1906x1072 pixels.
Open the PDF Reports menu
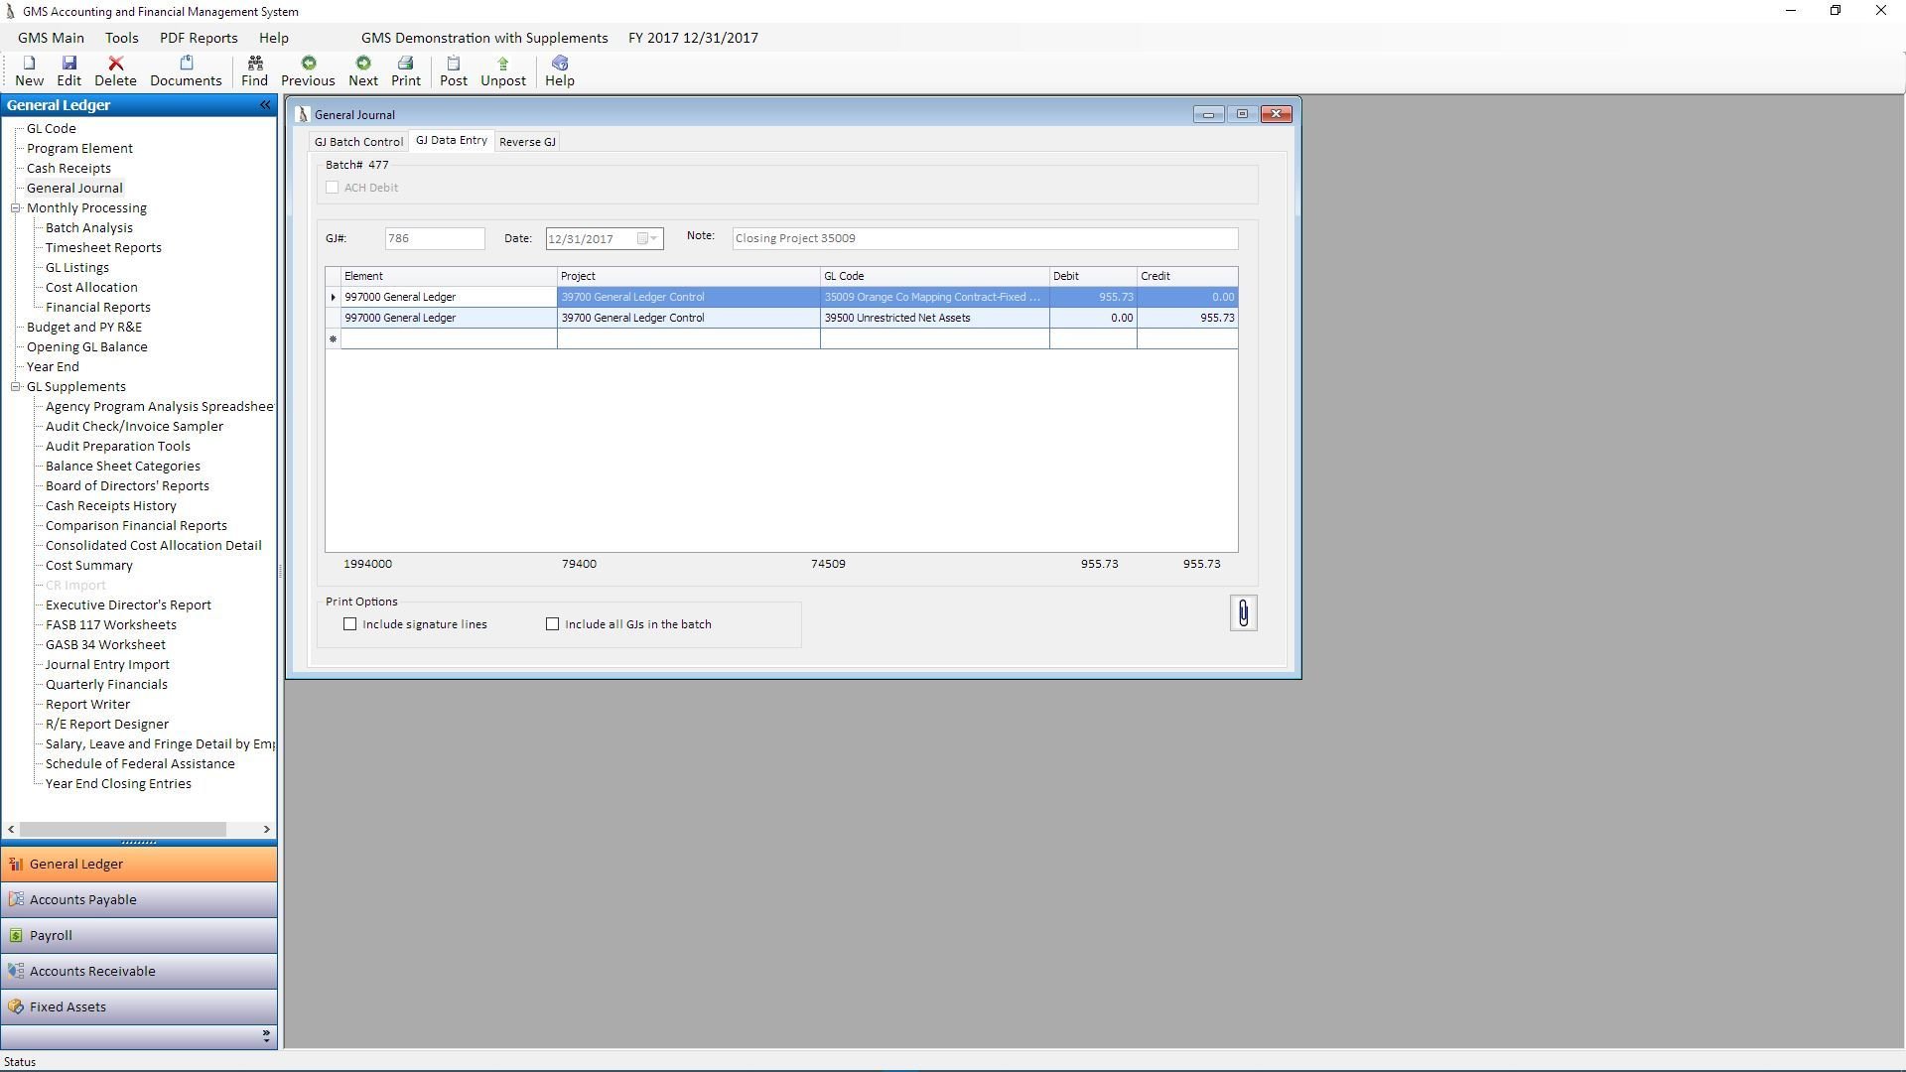pos(199,38)
